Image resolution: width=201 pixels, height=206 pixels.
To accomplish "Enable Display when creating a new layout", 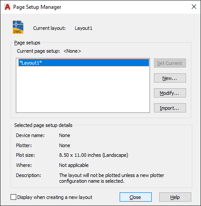I will pos(13,197).
